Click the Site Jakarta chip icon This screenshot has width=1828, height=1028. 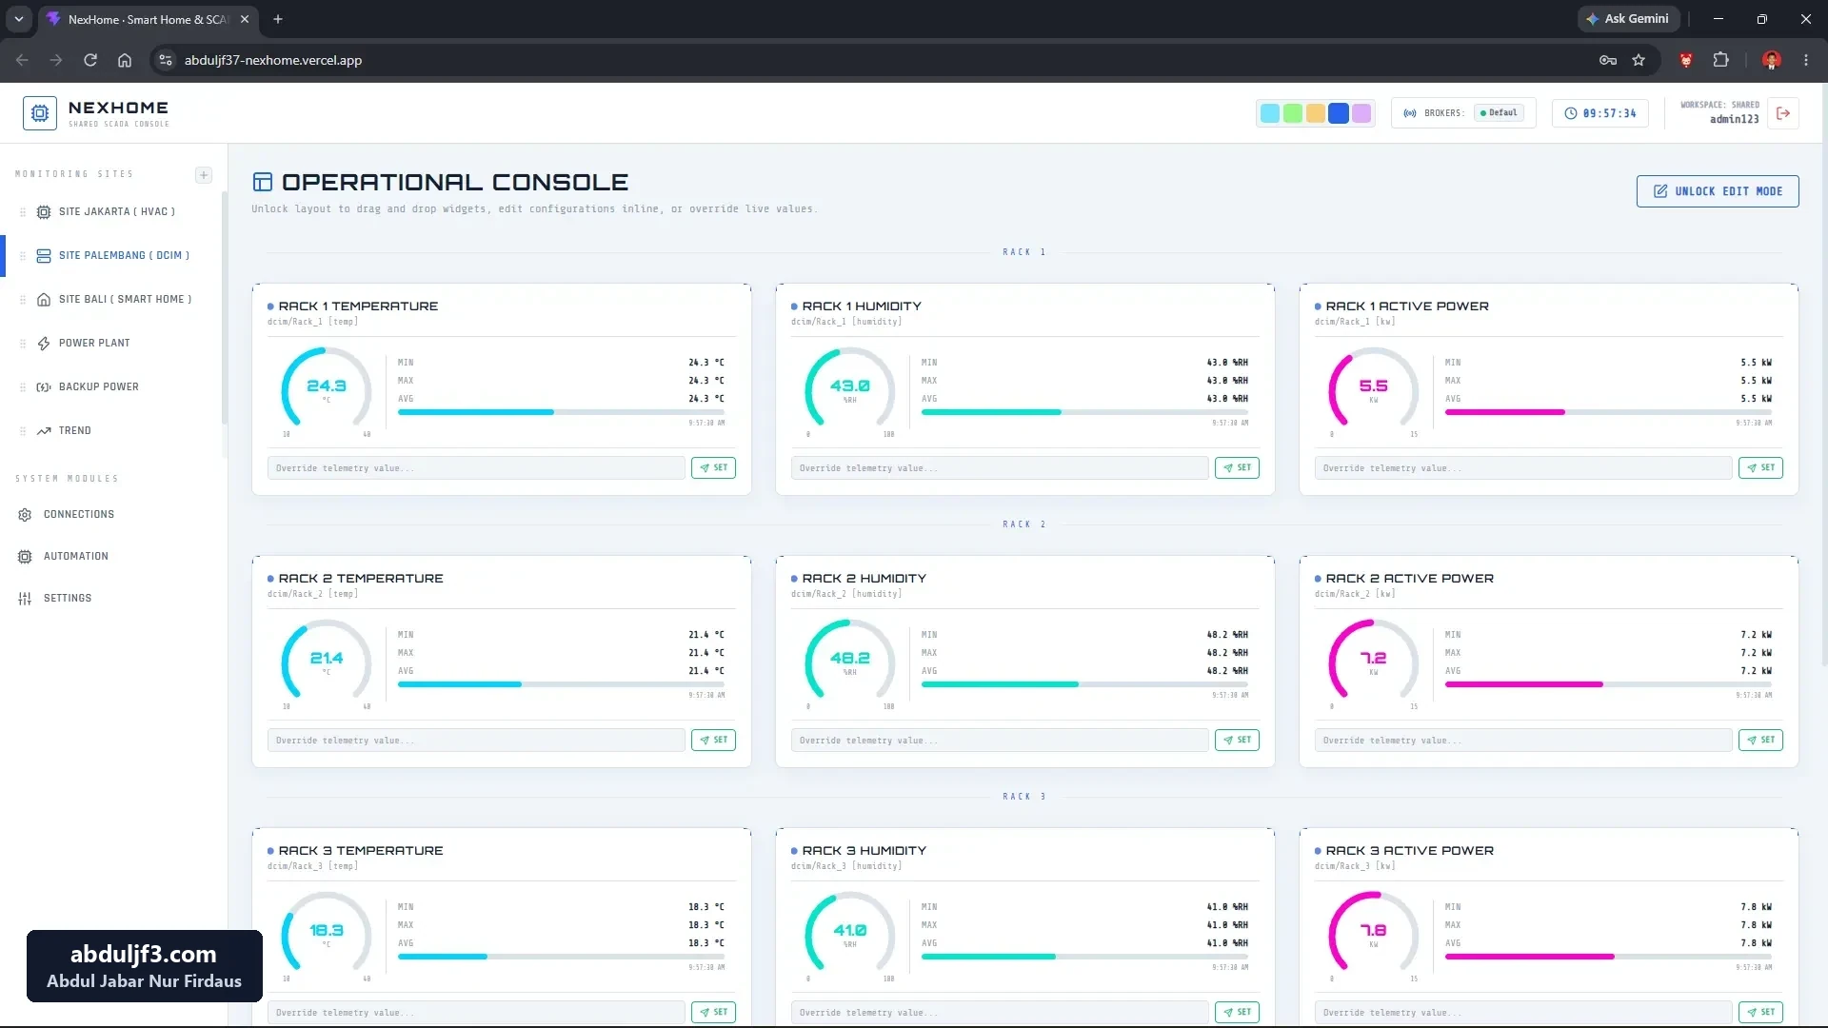44,212
